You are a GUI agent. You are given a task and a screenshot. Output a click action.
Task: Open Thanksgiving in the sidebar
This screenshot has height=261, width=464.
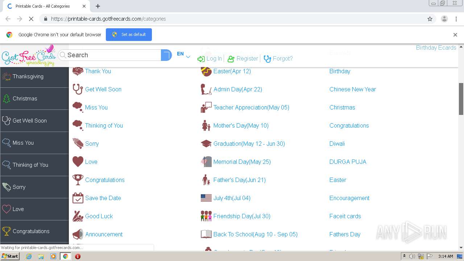34,76
